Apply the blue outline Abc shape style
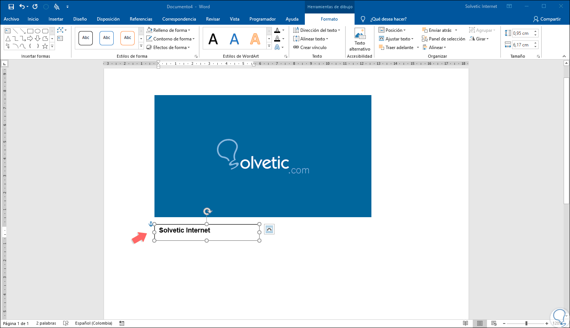This screenshot has height=328, width=570. (107, 38)
